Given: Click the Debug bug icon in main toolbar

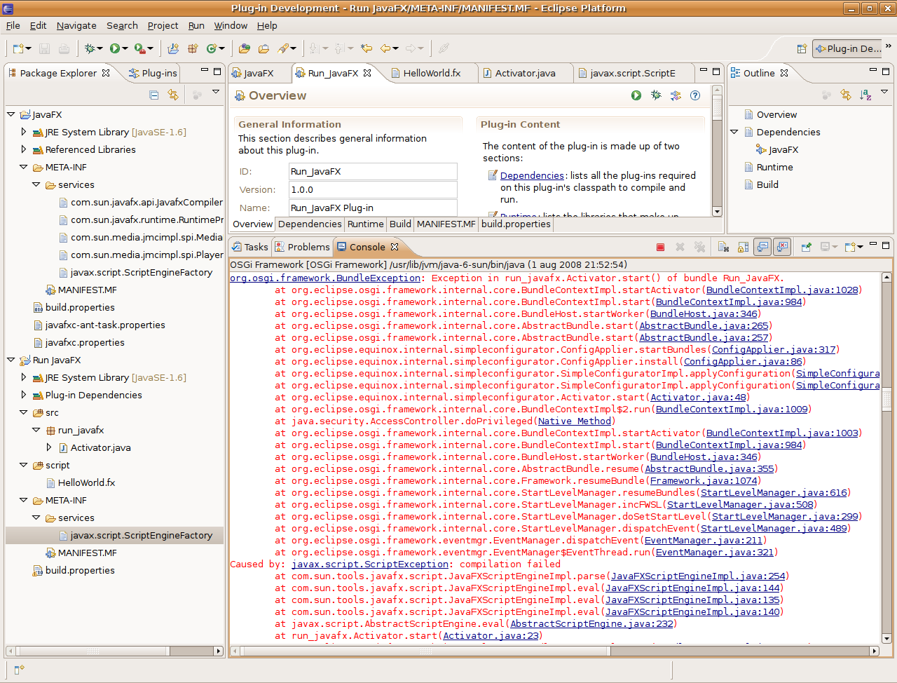Looking at the screenshot, I should 90,48.
